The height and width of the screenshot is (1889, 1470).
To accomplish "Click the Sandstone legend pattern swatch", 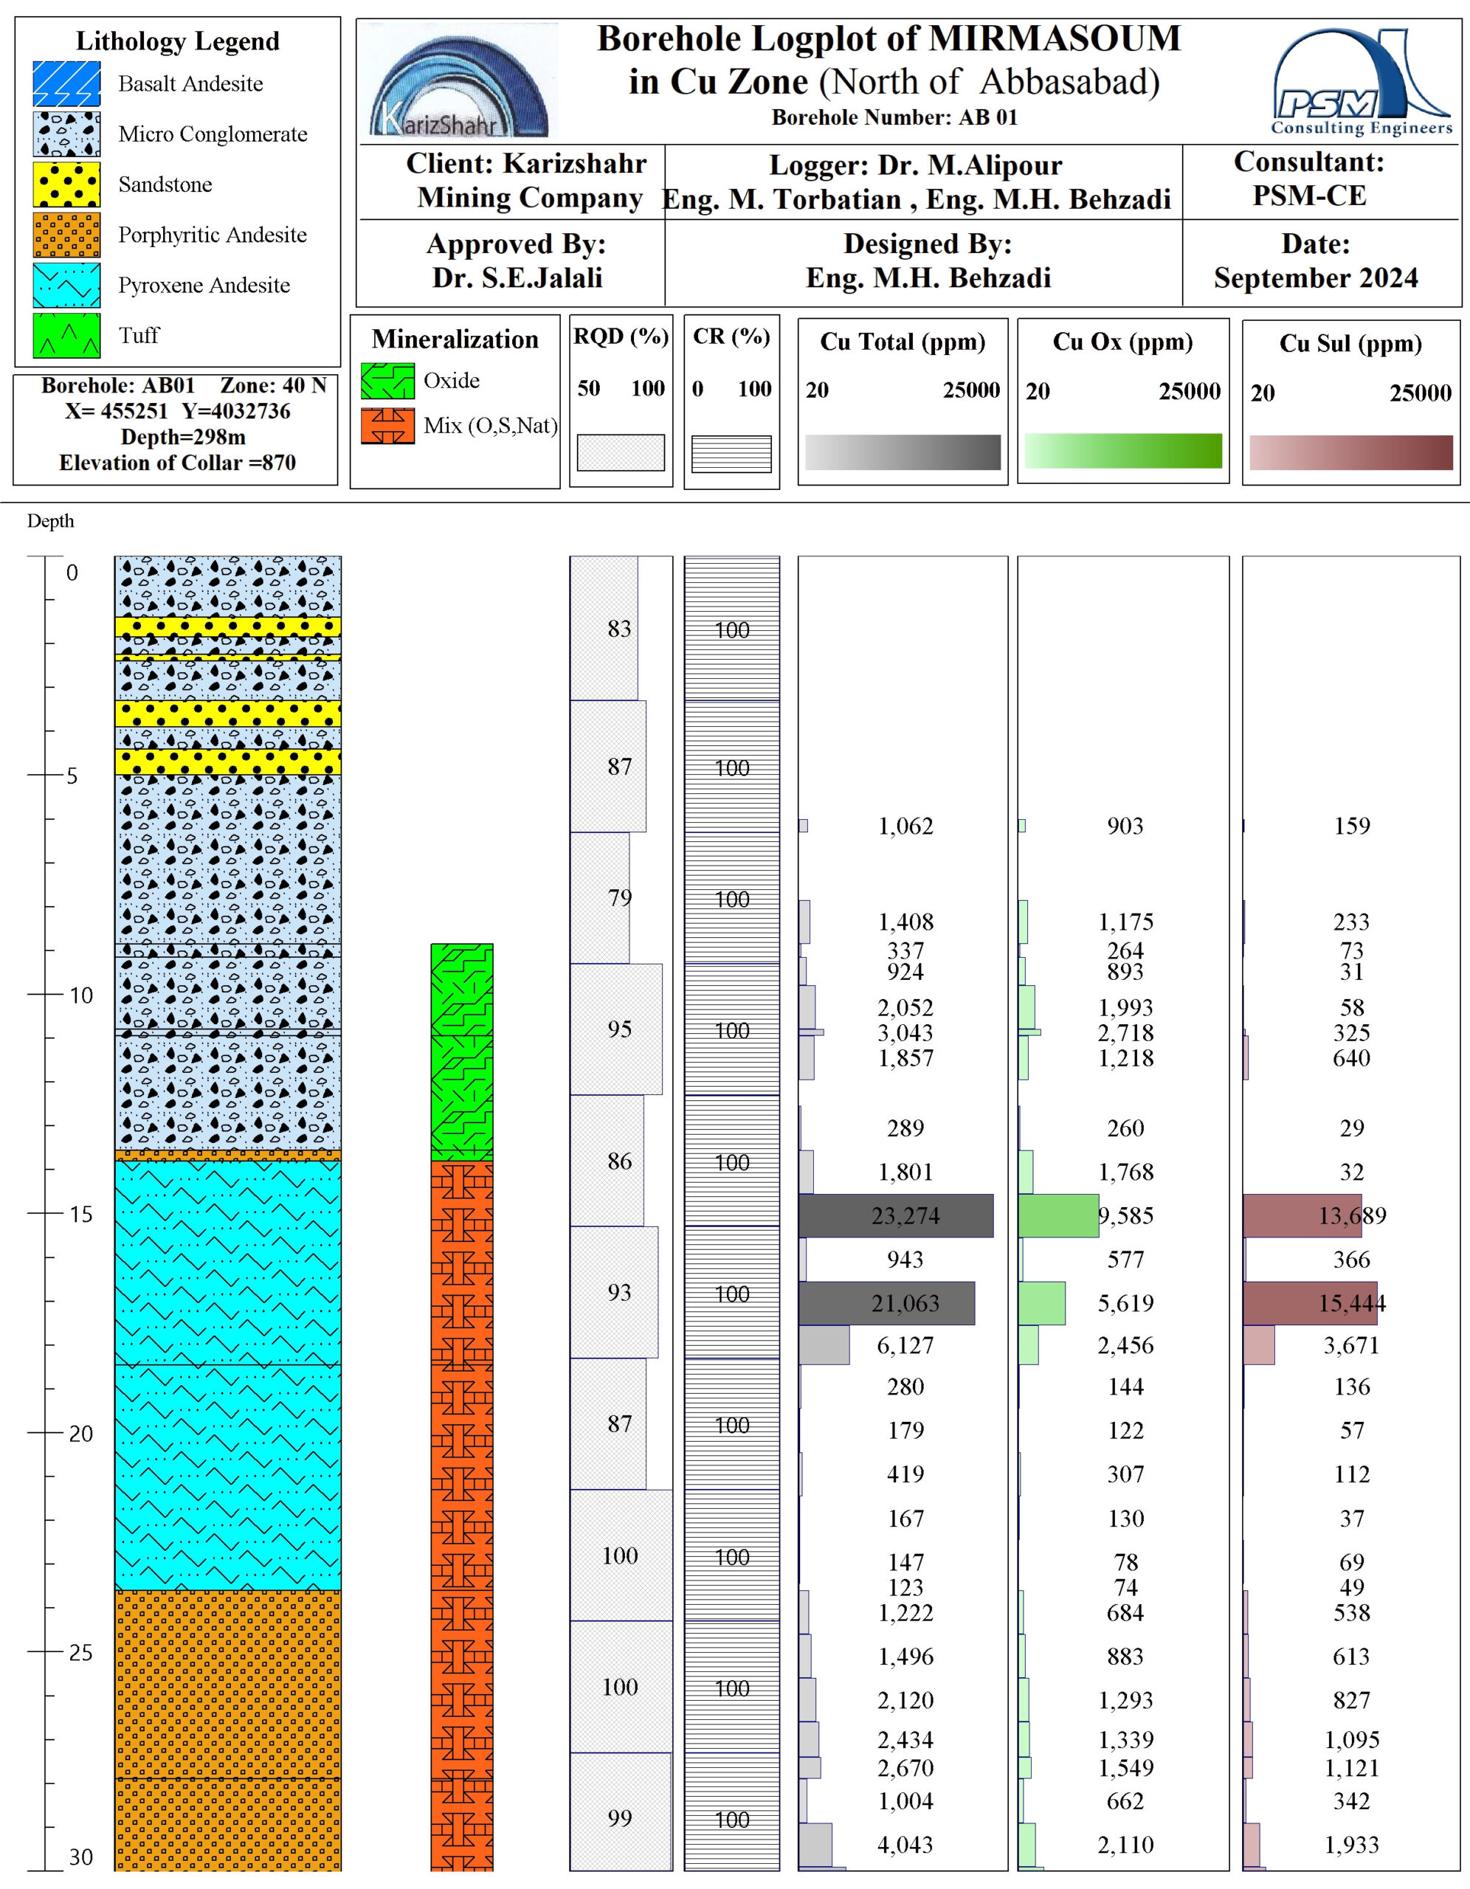I will [66, 184].
